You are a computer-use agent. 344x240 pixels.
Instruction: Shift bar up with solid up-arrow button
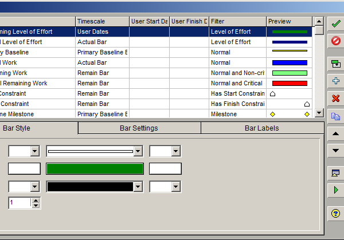point(335,133)
